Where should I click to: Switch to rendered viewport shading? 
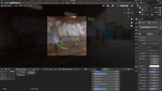(127, 6)
